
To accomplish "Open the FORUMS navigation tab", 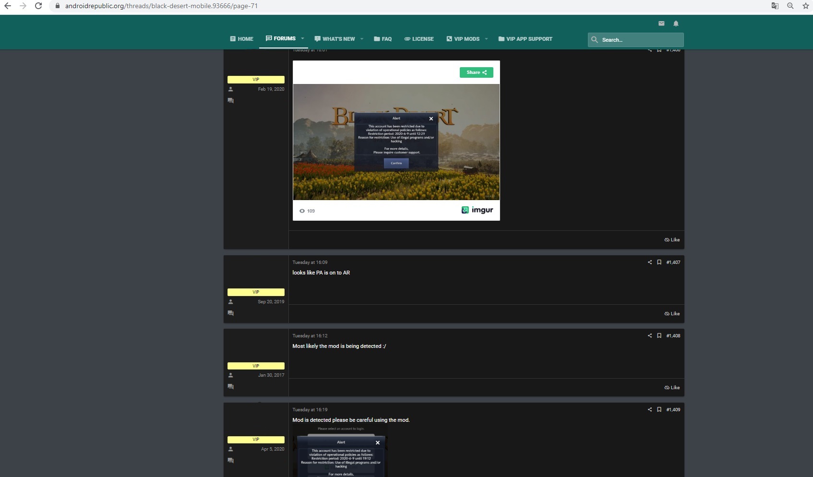I will [x=281, y=38].
